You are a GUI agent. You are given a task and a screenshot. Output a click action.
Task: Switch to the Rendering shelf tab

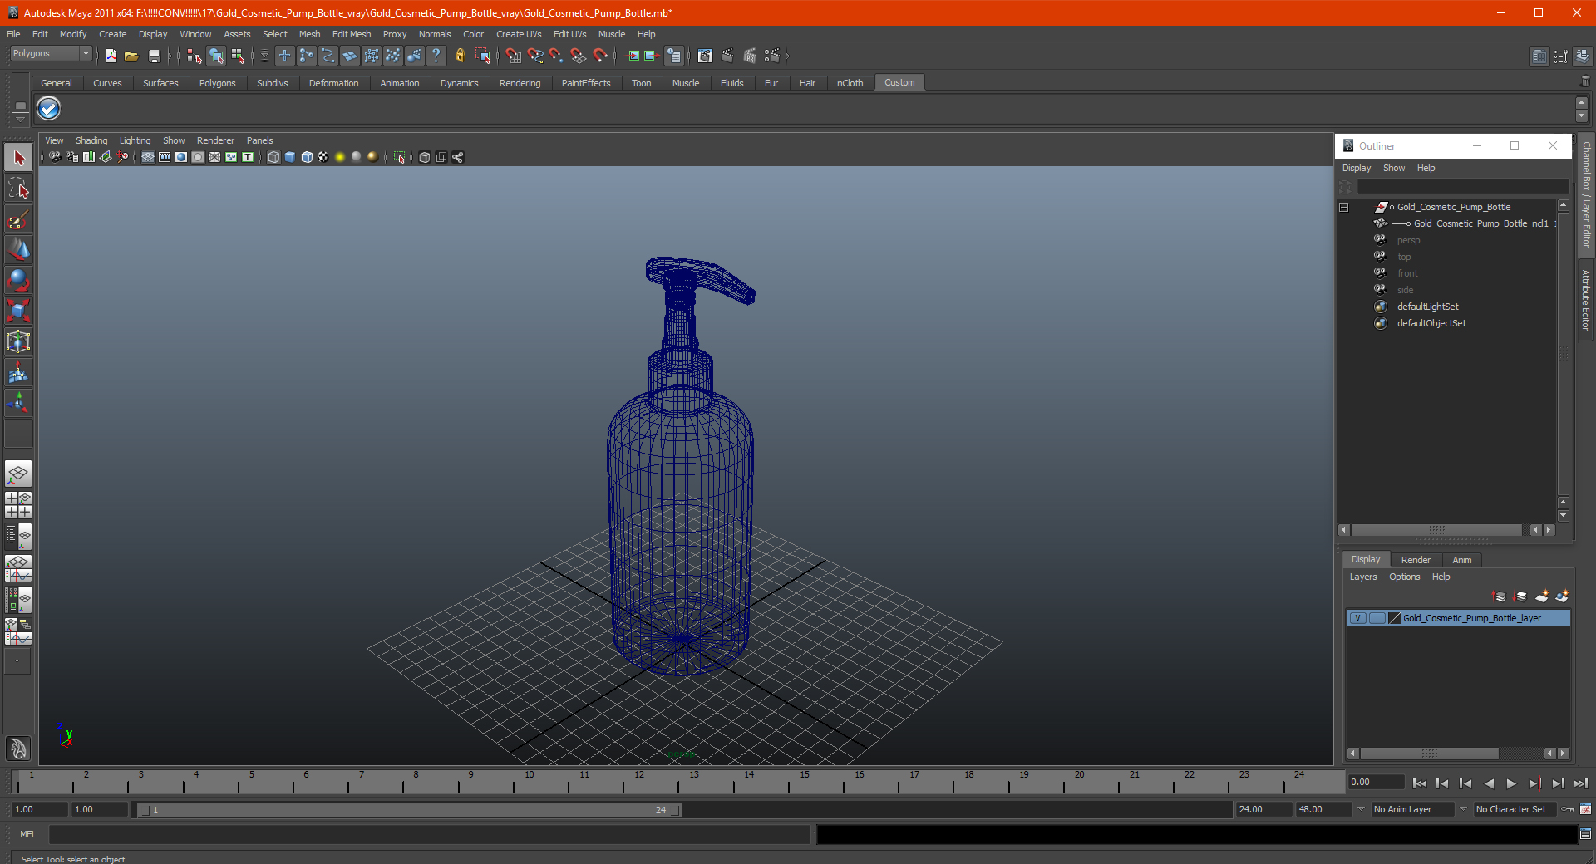[x=520, y=83]
